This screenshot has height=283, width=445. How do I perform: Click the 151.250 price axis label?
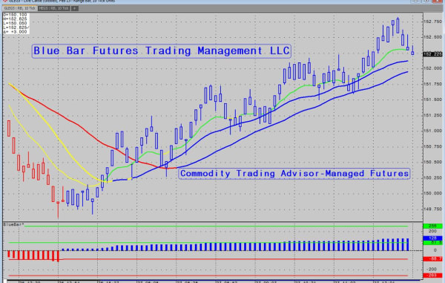click(432, 115)
